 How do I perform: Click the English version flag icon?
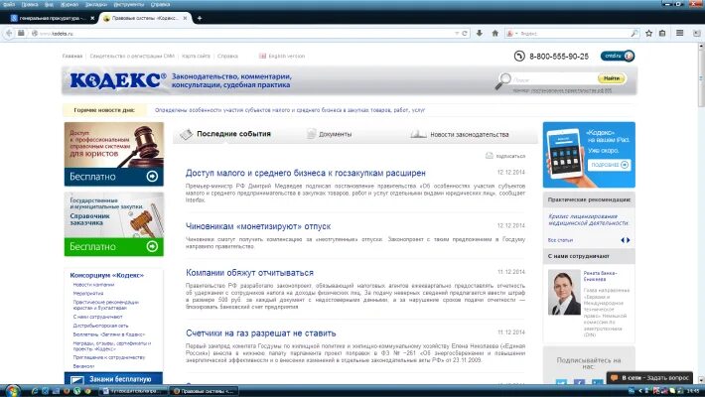(x=262, y=57)
